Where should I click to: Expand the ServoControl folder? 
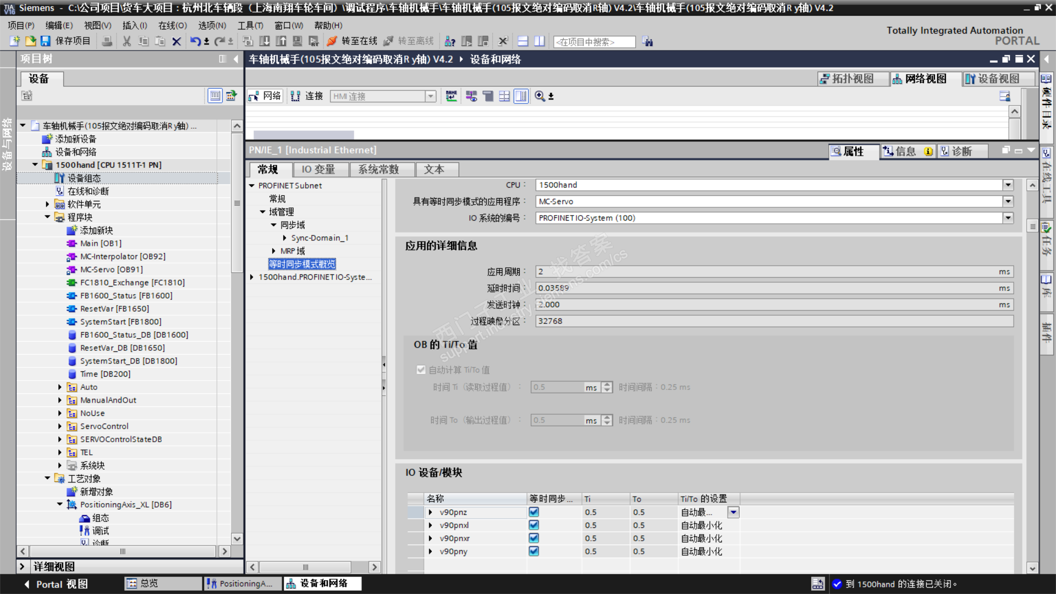[60, 426]
